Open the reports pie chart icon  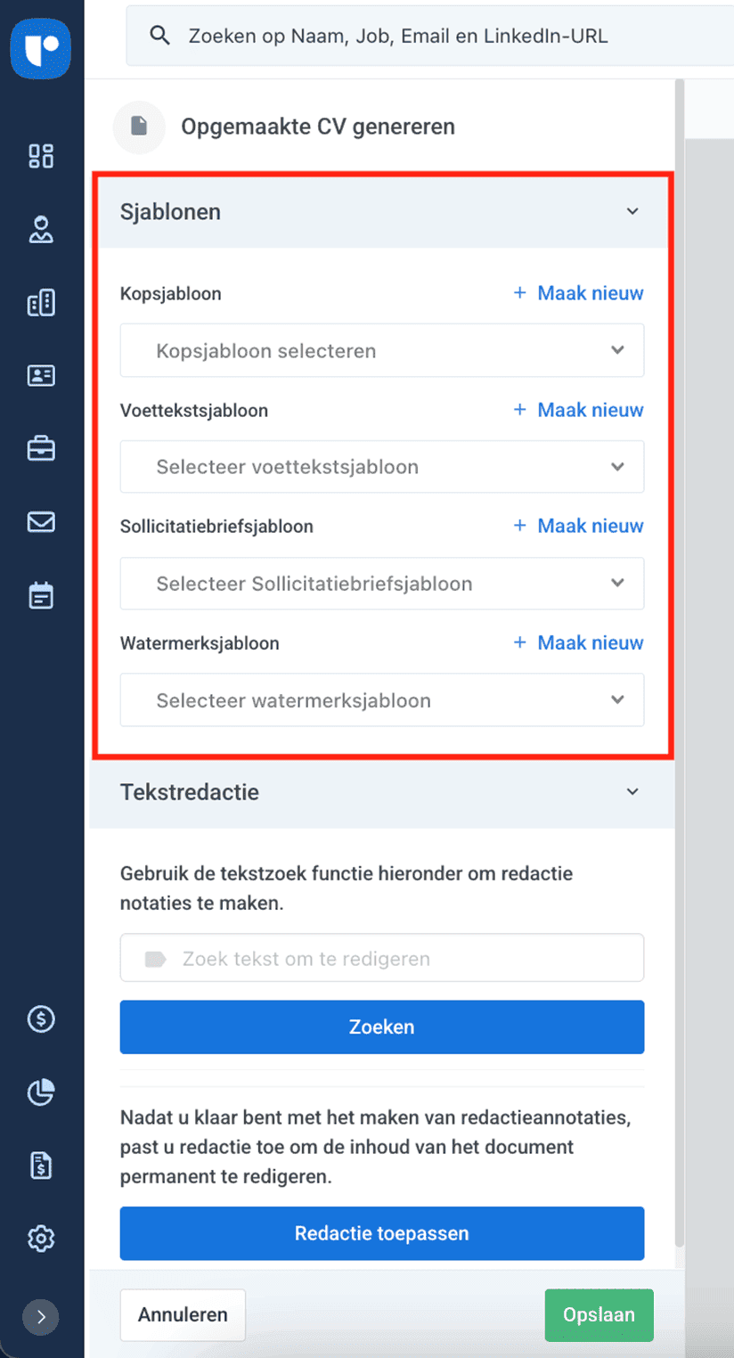point(41,1092)
